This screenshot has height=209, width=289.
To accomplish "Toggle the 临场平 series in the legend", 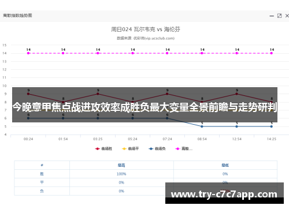I will click(130, 148).
